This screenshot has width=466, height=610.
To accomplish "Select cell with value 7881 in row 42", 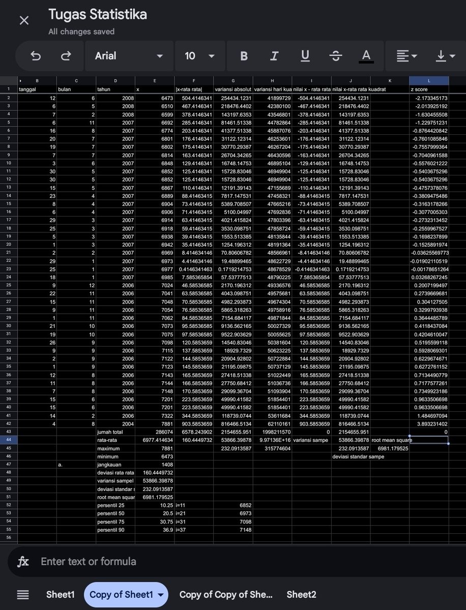I will coord(155,423).
